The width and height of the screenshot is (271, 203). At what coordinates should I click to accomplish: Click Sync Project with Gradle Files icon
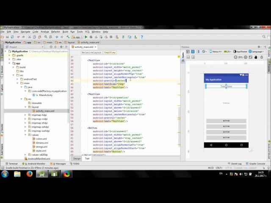(123, 37)
